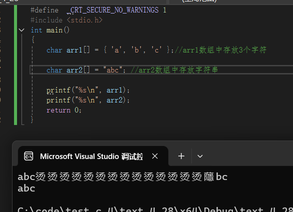293x212 pixels.
Task: Click the terminal icon on the console tab
Action: pyautogui.click(x=29, y=156)
